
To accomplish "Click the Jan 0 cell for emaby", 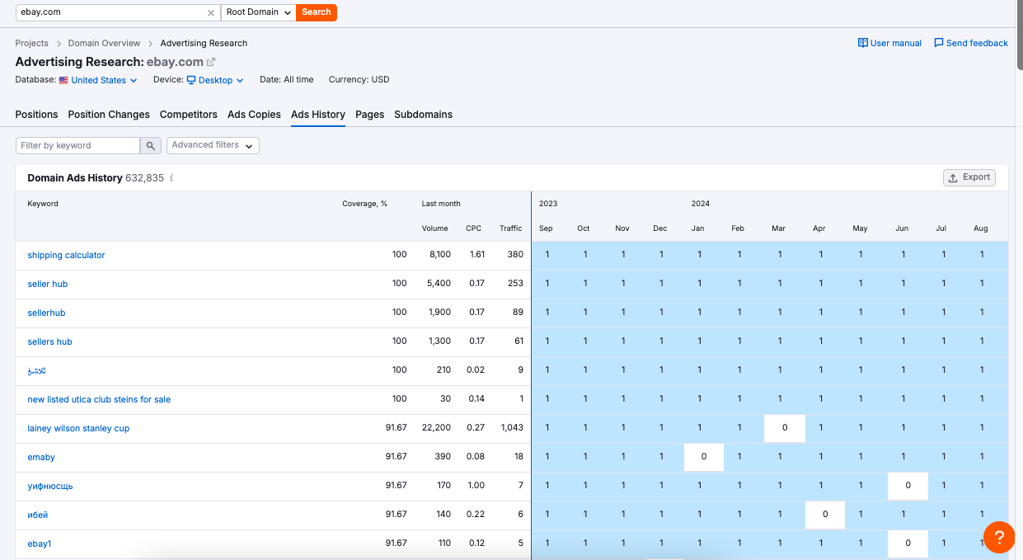I will click(x=704, y=457).
